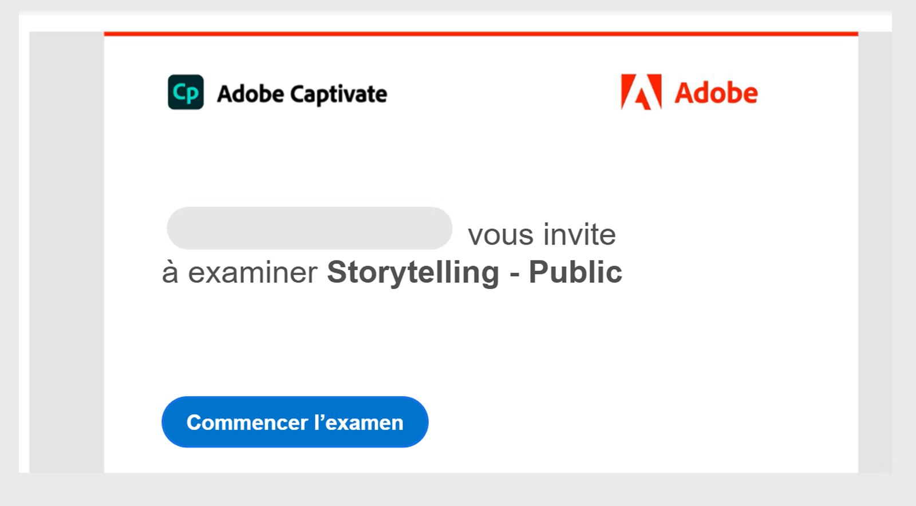Click the bold word Public
The image size is (916, 506).
click(x=575, y=272)
